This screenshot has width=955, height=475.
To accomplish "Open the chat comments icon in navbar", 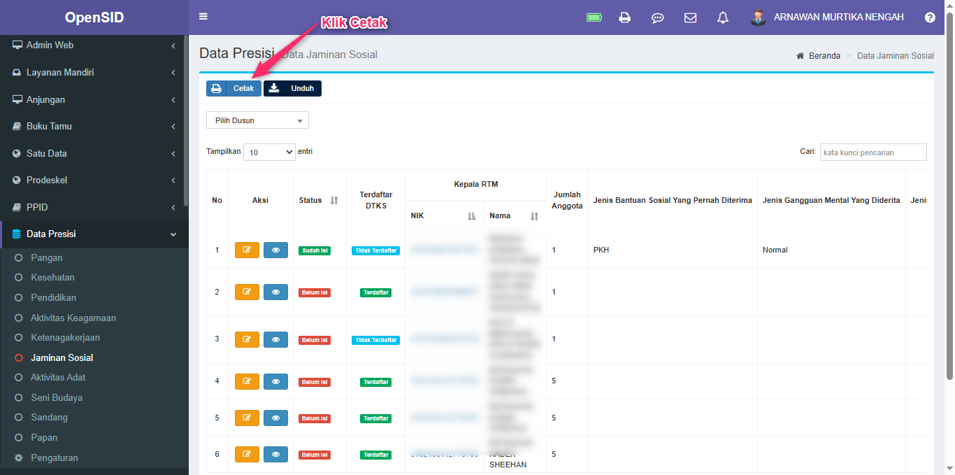I will point(658,17).
